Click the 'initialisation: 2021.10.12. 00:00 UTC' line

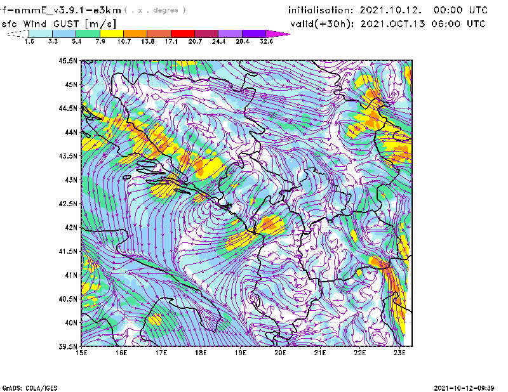pyautogui.click(x=388, y=10)
